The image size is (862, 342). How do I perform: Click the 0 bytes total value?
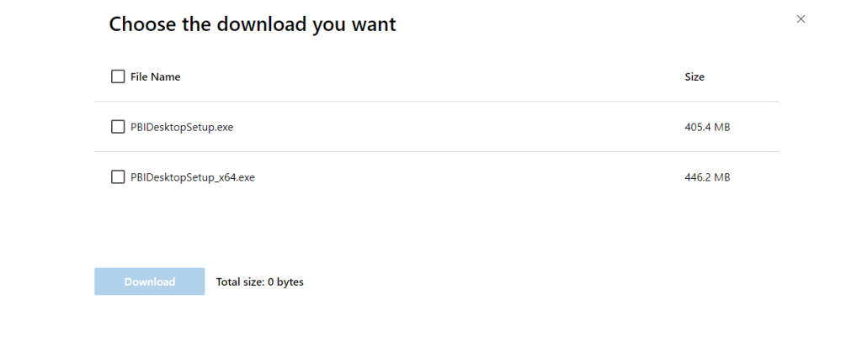tap(285, 281)
